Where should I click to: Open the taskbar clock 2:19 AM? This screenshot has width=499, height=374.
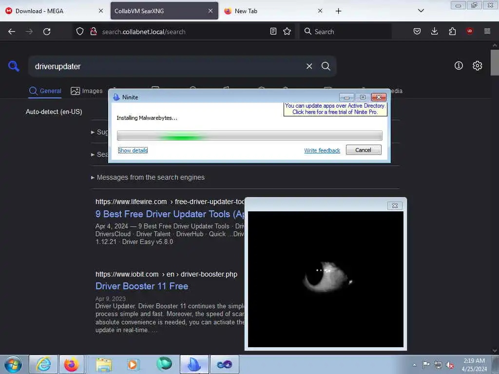[474, 365]
